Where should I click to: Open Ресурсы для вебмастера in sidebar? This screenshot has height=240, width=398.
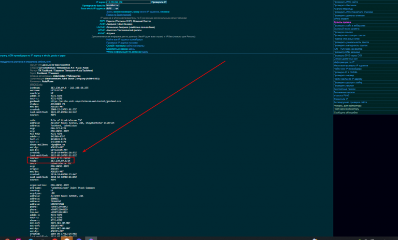click(348, 106)
